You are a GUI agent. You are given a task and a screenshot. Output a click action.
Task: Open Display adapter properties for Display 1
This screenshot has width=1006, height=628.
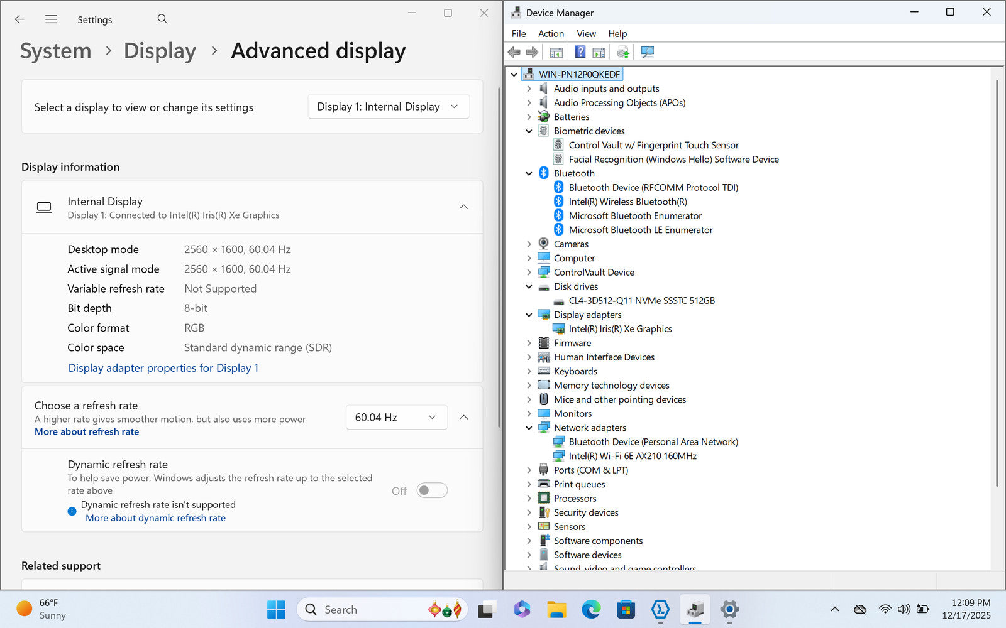pyautogui.click(x=163, y=368)
